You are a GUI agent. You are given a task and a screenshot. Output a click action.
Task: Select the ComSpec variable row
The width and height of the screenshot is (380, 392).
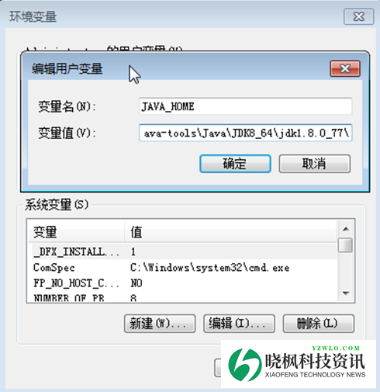182,268
